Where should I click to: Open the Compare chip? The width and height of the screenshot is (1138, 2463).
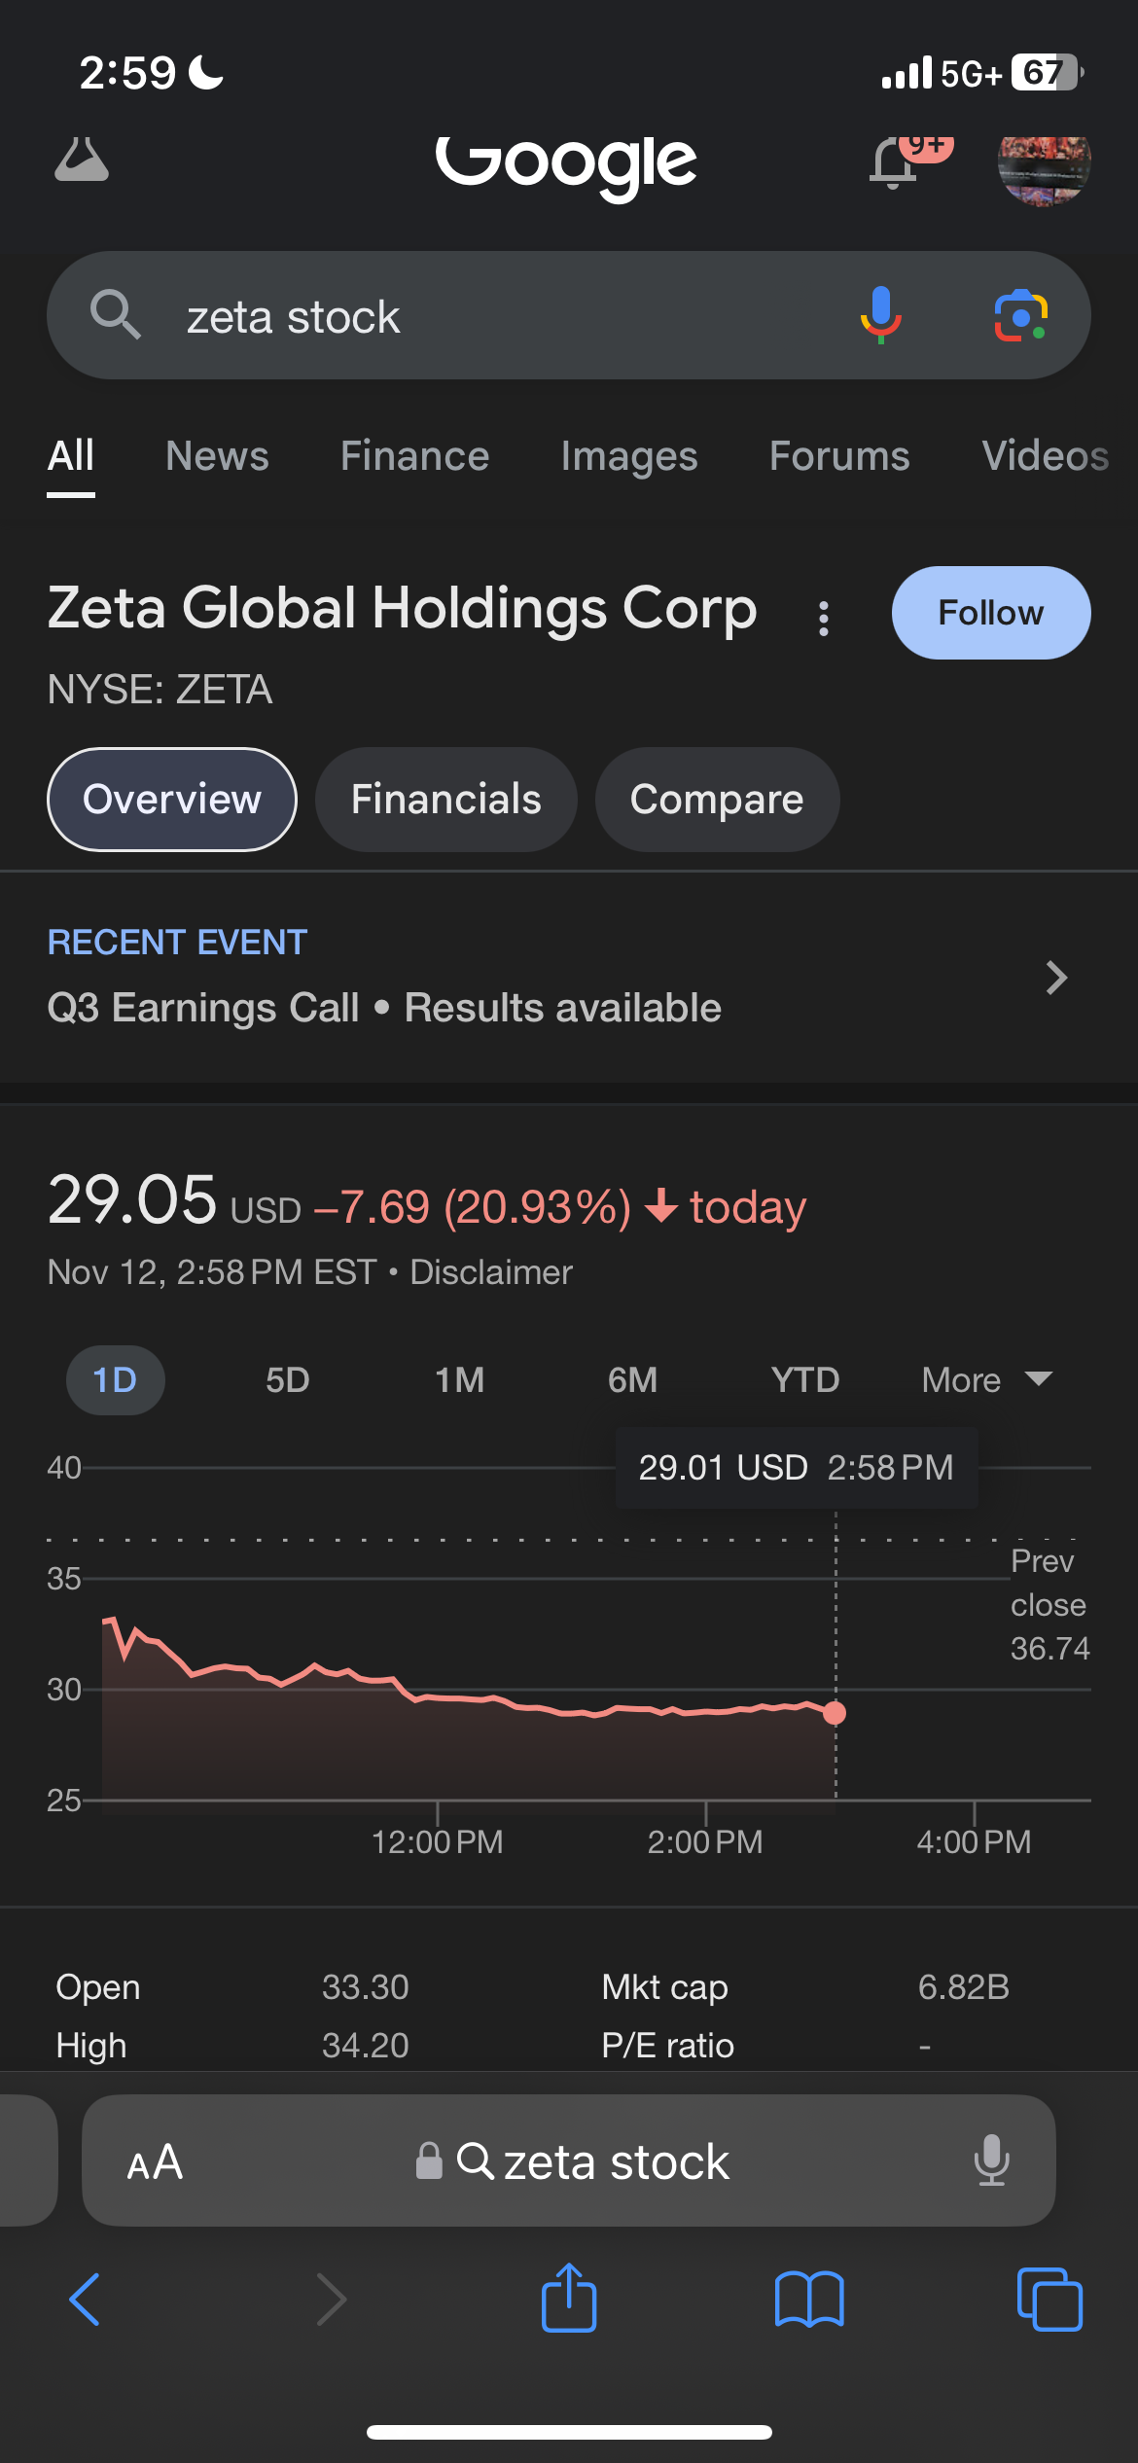tap(717, 800)
